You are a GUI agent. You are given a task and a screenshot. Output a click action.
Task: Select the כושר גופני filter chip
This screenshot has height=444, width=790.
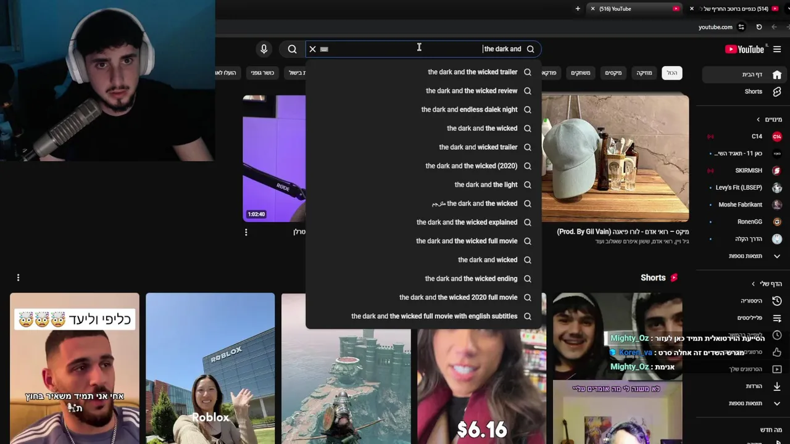[x=262, y=73]
